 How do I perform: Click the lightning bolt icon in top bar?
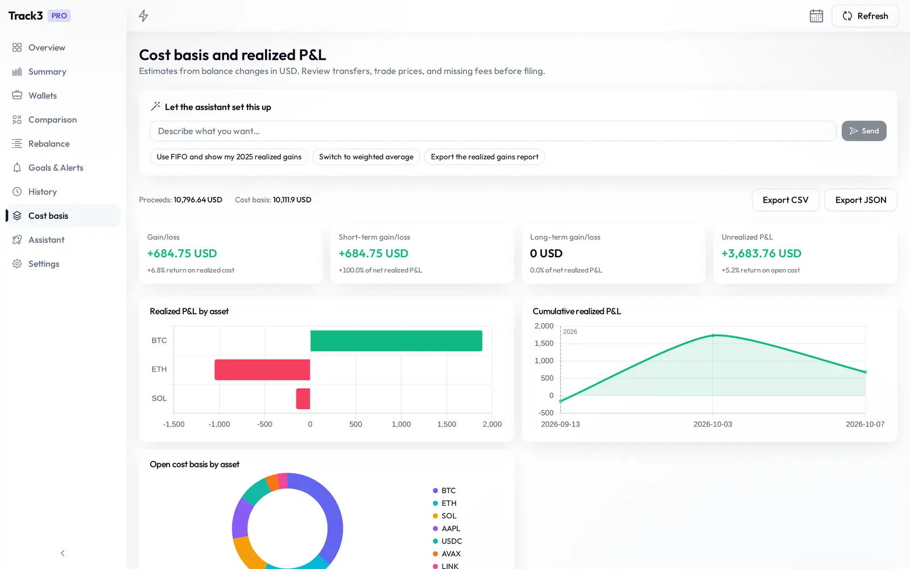coord(143,16)
